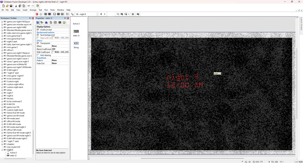Open the help contents icon in top toolbar
The height and width of the screenshot is (163, 303).
click(37, 6)
